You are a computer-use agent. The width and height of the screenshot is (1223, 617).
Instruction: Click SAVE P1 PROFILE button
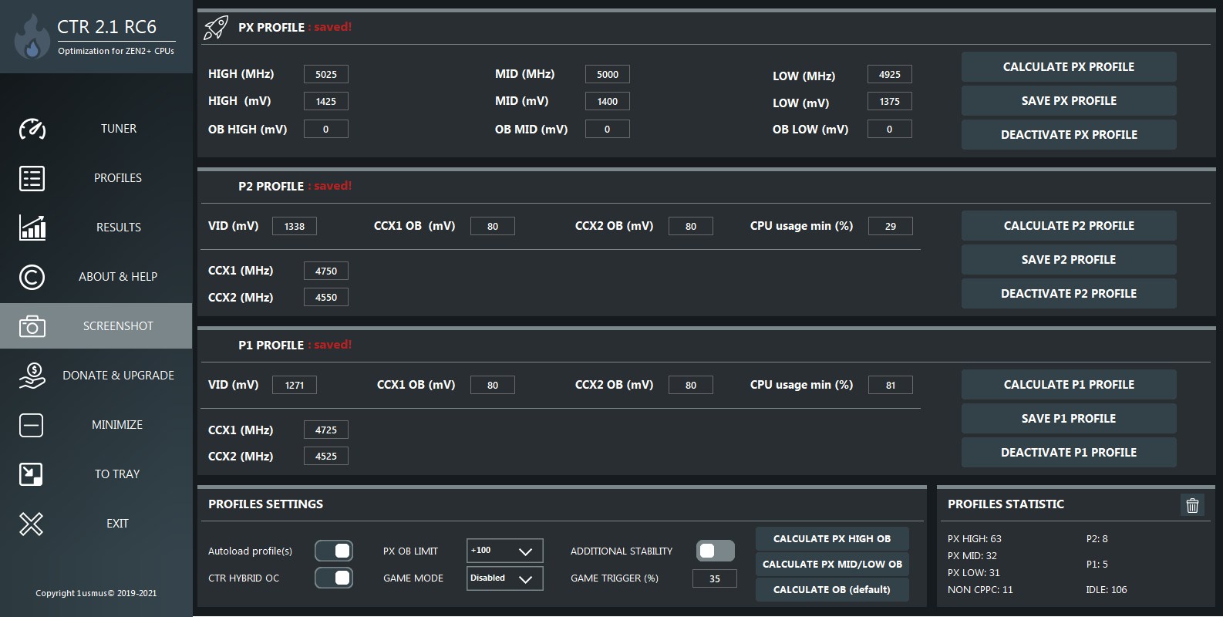click(1069, 419)
